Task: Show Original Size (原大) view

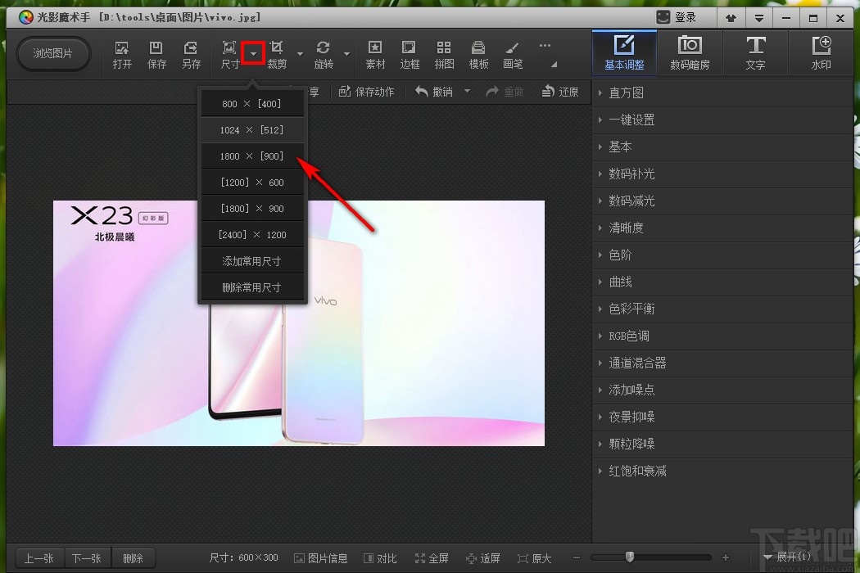Action: click(x=534, y=558)
